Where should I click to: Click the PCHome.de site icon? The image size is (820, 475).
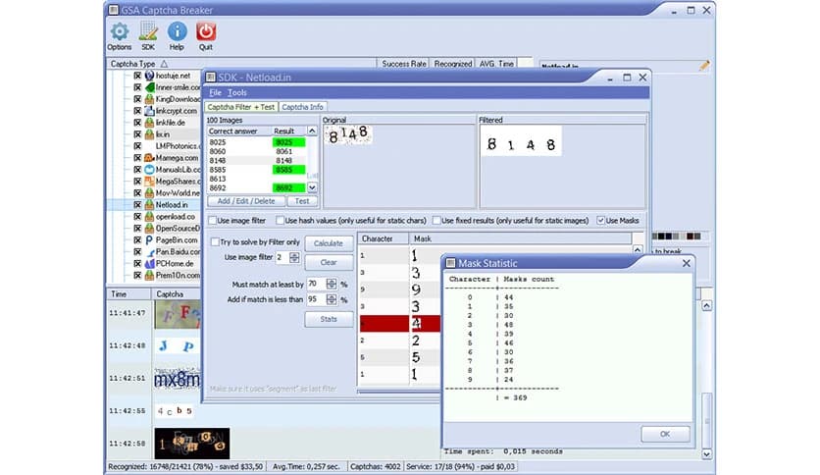coord(149,264)
